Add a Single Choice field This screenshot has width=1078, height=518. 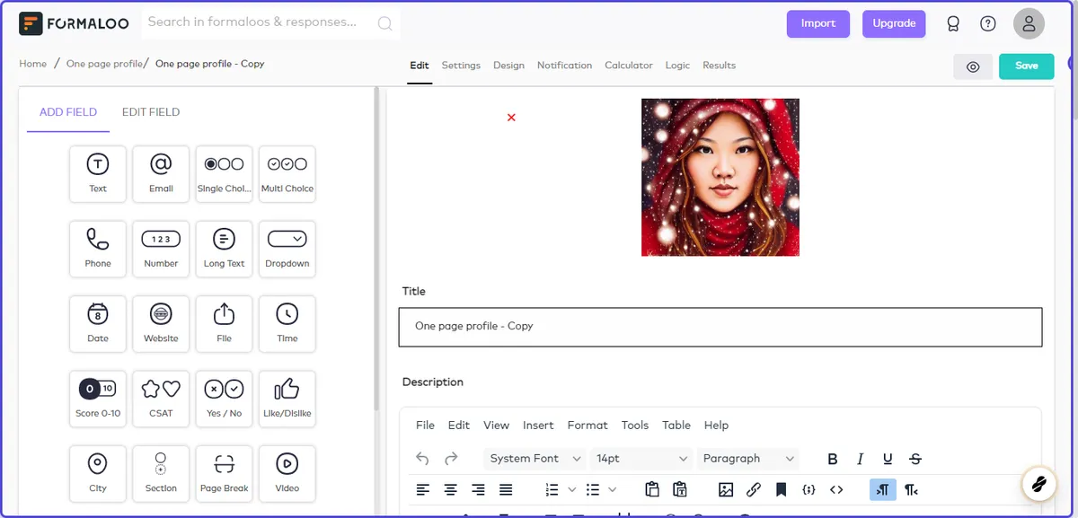[x=224, y=174]
